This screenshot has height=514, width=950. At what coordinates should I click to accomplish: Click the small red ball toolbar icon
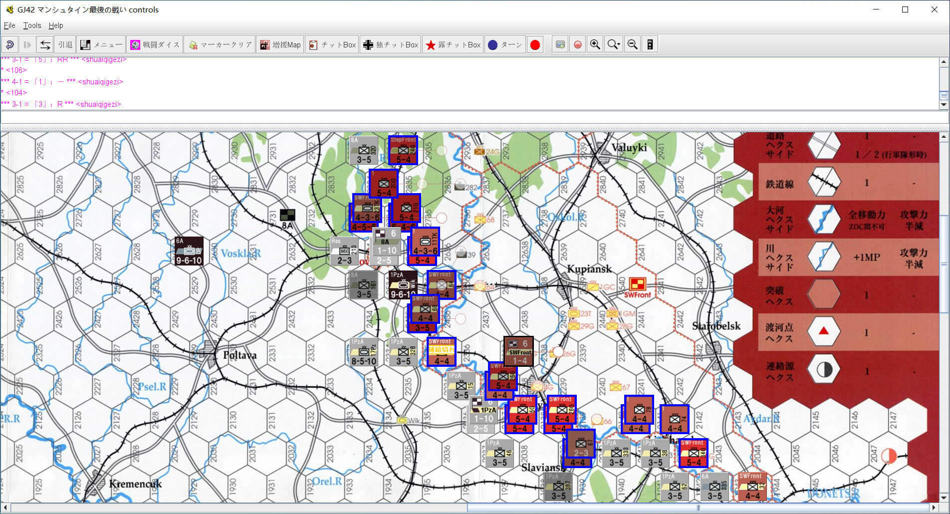(578, 45)
